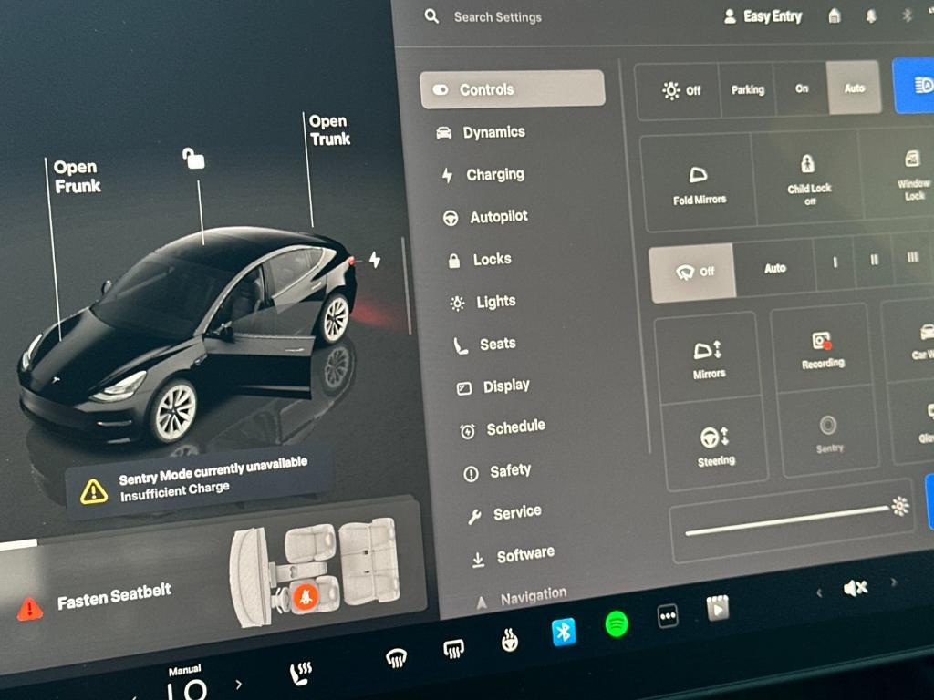The width and height of the screenshot is (934, 700).
Task: Tap Open Trunk on the car
Action: point(328,129)
